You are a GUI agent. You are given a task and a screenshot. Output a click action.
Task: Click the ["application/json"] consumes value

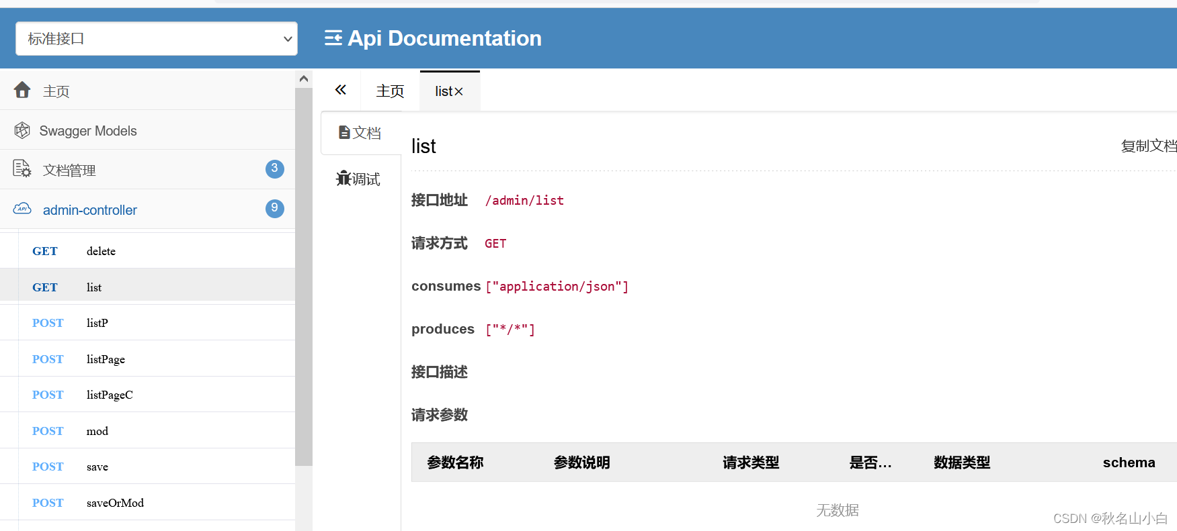[x=557, y=287]
